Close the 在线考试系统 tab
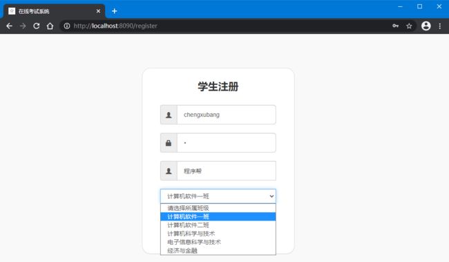449x262 pixels. tap(98, 11)
